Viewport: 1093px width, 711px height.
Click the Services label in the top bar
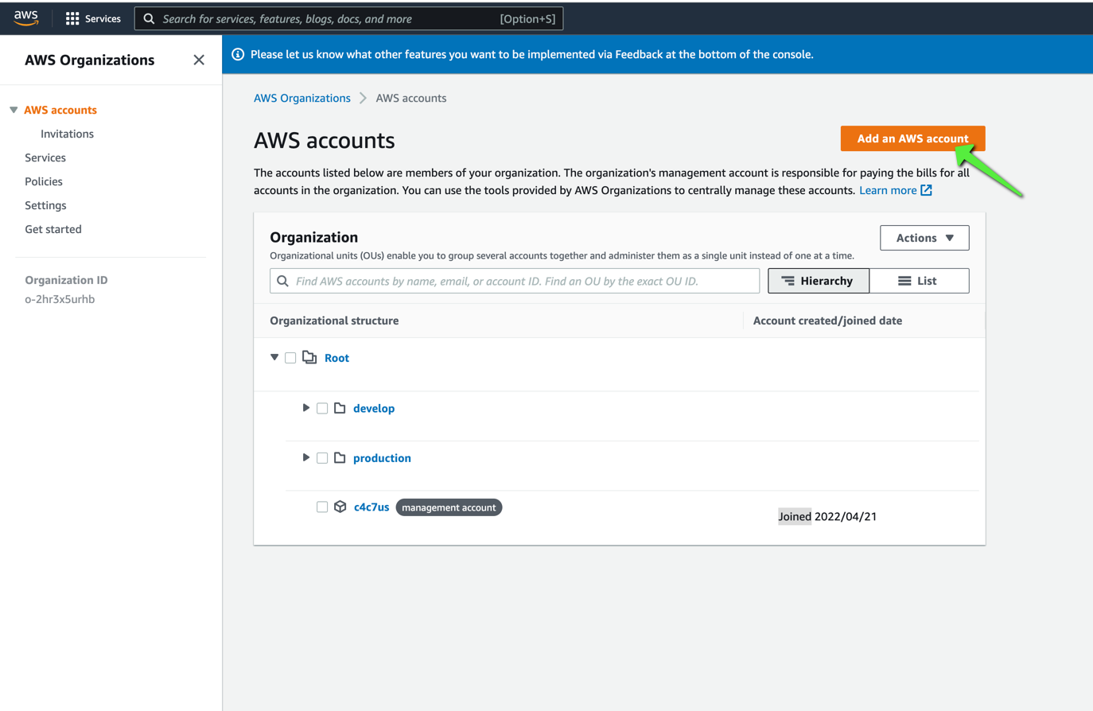[103, 18]
